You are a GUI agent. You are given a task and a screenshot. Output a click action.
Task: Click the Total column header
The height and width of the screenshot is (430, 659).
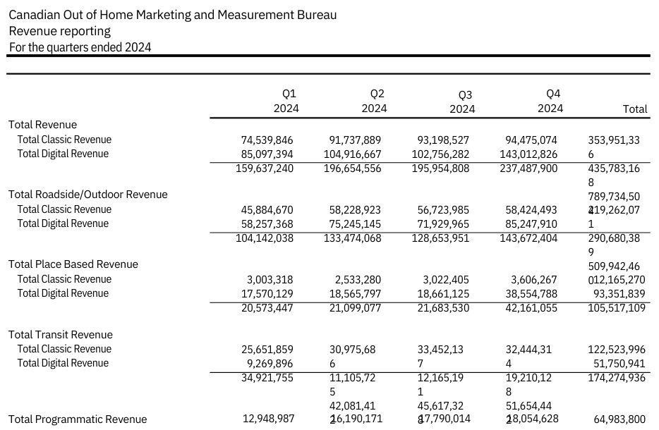pyautogui.click(x=634, y=109)
